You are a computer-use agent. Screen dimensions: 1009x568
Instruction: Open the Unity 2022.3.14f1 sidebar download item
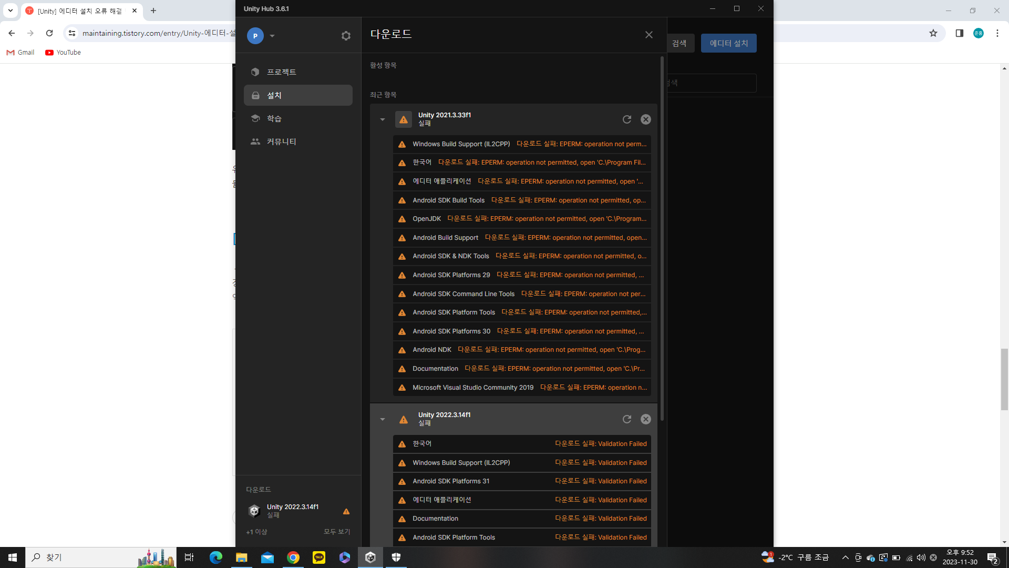[298, 511]
